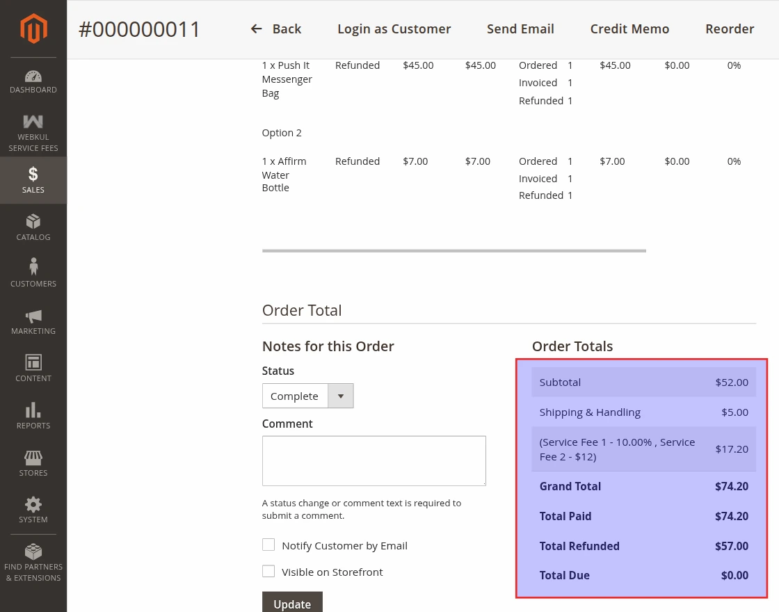Open the order Status dropdown
The image size is (779, 612).
point(340,396)
